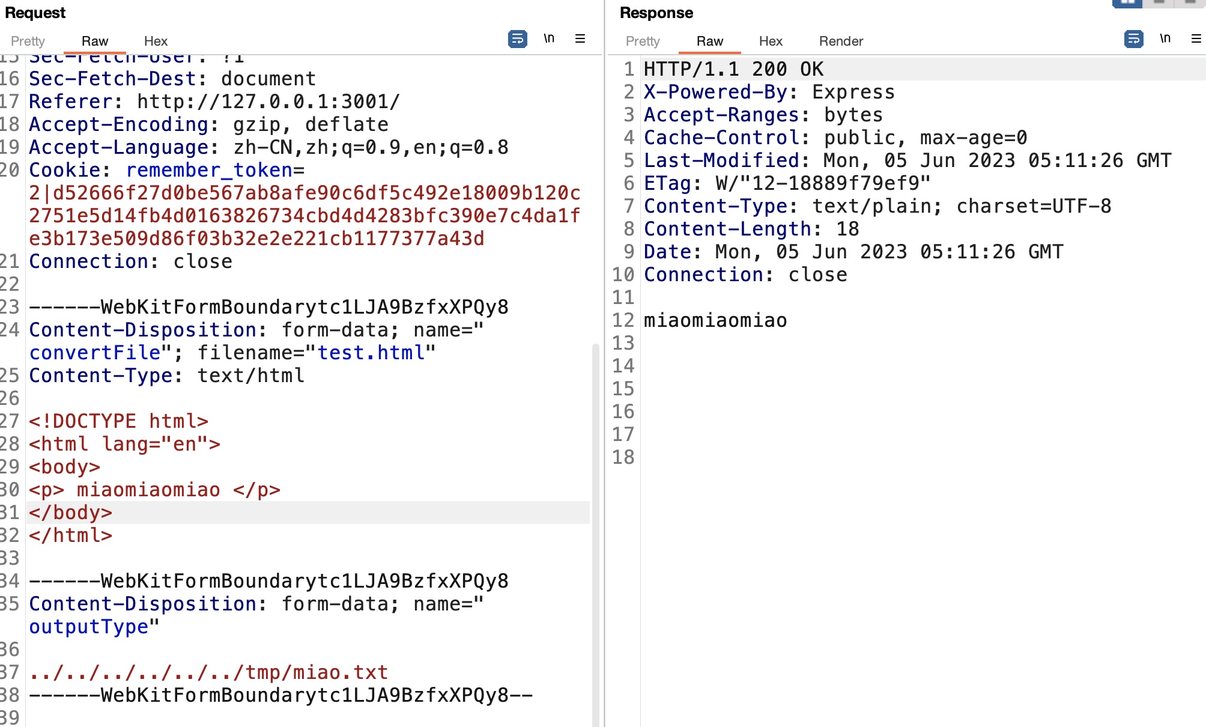Image resolution: width=1206 pixels, height=727 pixels.
Task: Click miaomiaomiao text in response body
Action: tap(715, 320)
